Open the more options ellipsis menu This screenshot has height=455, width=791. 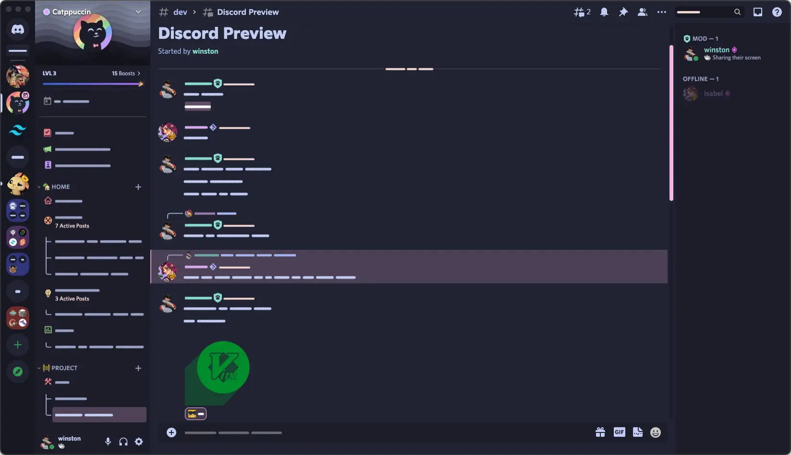click(x=662, y=12)
